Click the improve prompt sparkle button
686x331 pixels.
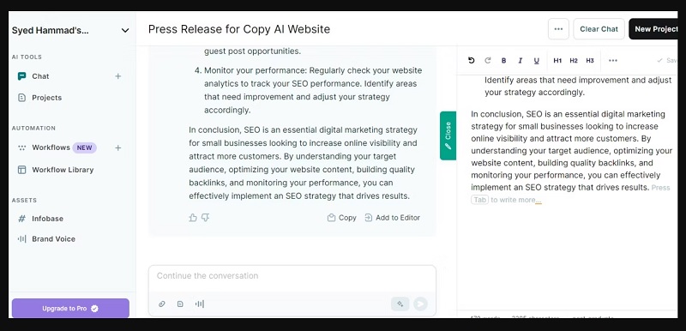400,304
